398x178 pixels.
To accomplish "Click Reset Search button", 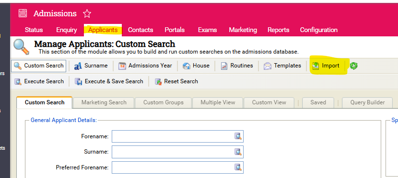I will coord(176,81).
